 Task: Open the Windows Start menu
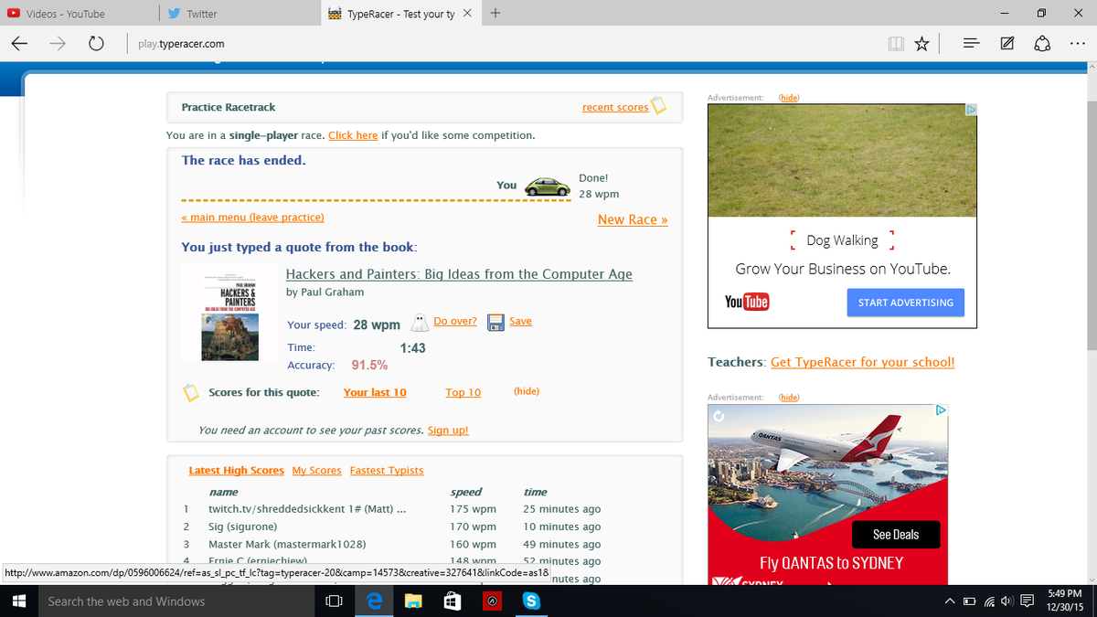[18, 601]
